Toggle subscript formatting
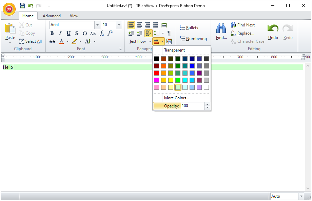 pyautogui.click(x=102, y=33)
